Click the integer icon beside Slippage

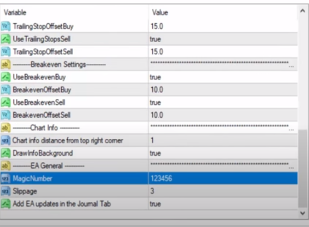pyautogui.click(x=6, y=192)
